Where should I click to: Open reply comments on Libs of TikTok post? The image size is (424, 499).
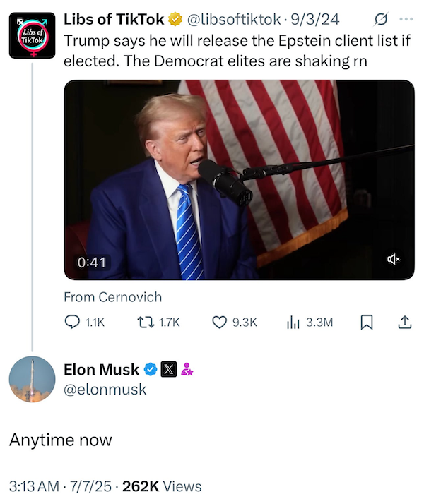pyautogui.click(x=84, y=322)
